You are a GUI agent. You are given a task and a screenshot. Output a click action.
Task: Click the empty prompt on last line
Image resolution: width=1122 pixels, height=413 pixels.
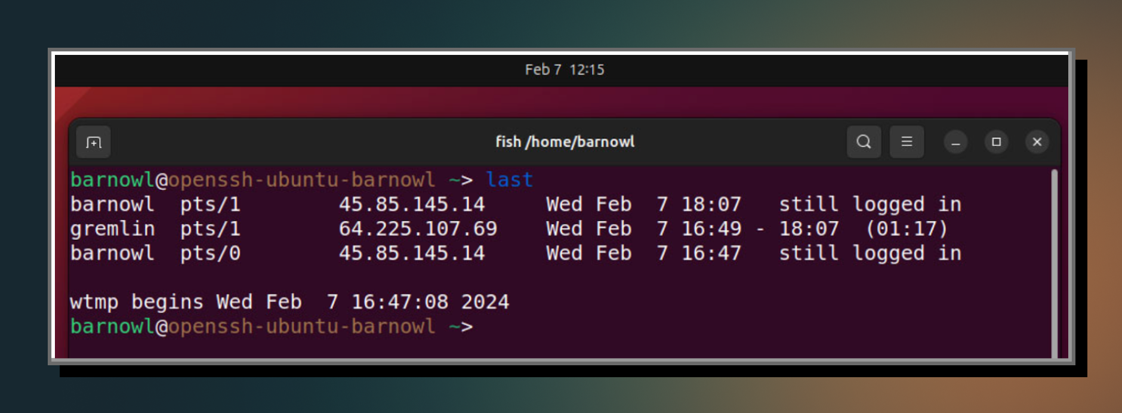pos(272,326)
